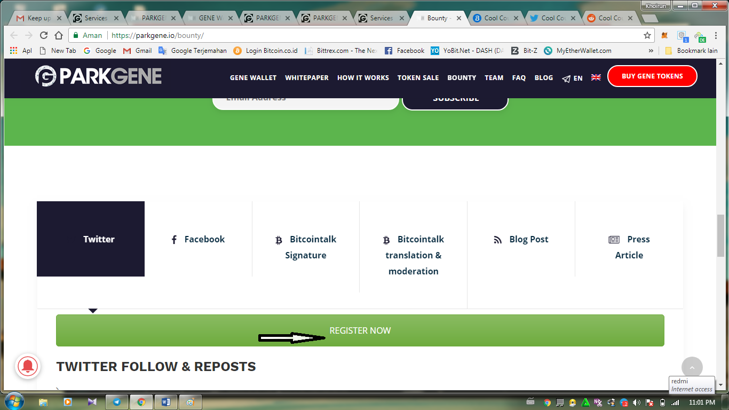Open Microsoft Word in the taskbar
Screen dimensions: 729x410
(x=165, y=402)
